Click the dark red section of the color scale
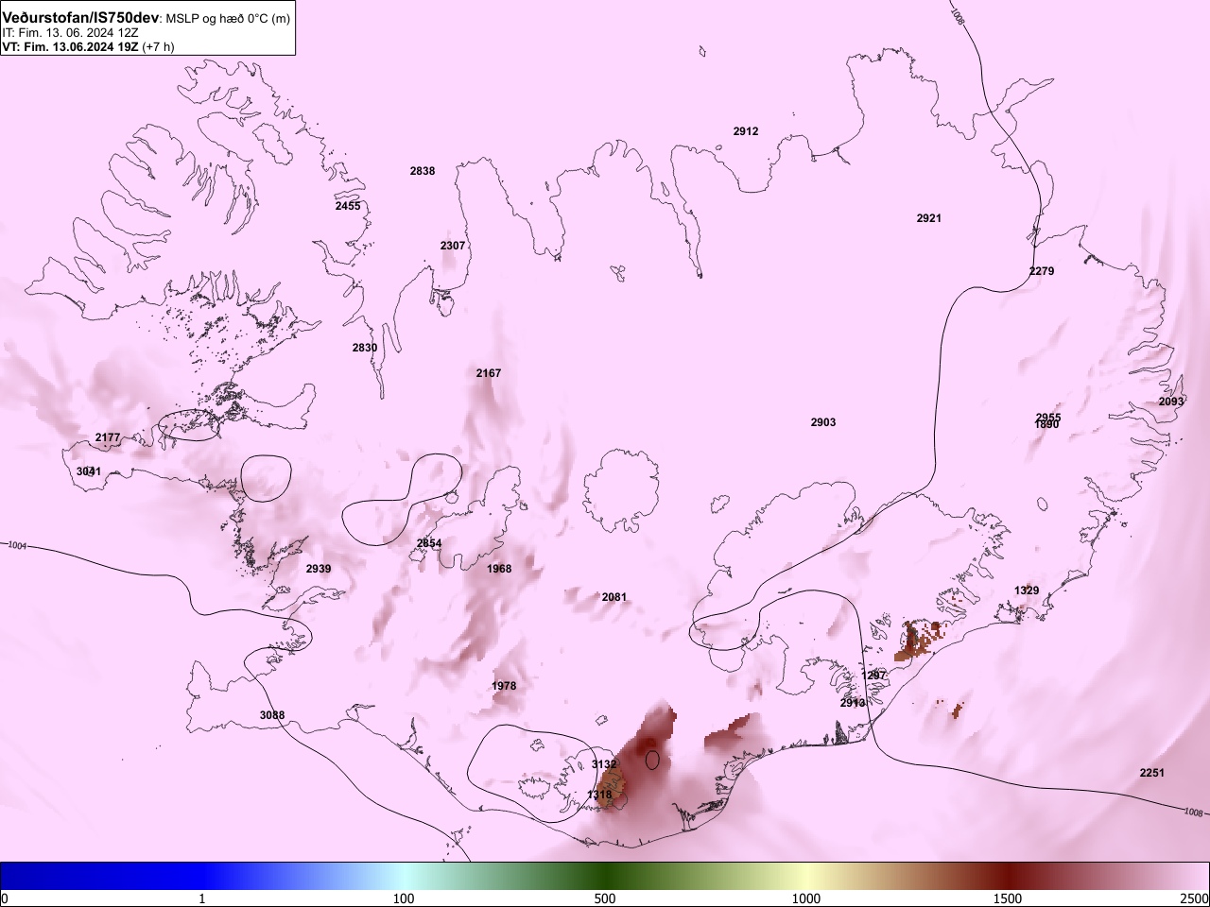 click(1008, 876)
